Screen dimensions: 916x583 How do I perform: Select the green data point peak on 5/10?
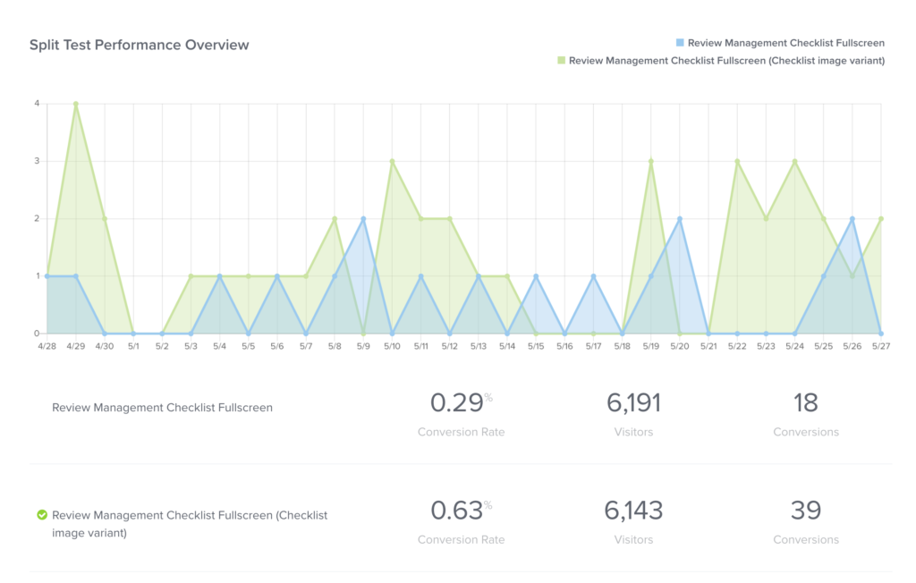392,161
